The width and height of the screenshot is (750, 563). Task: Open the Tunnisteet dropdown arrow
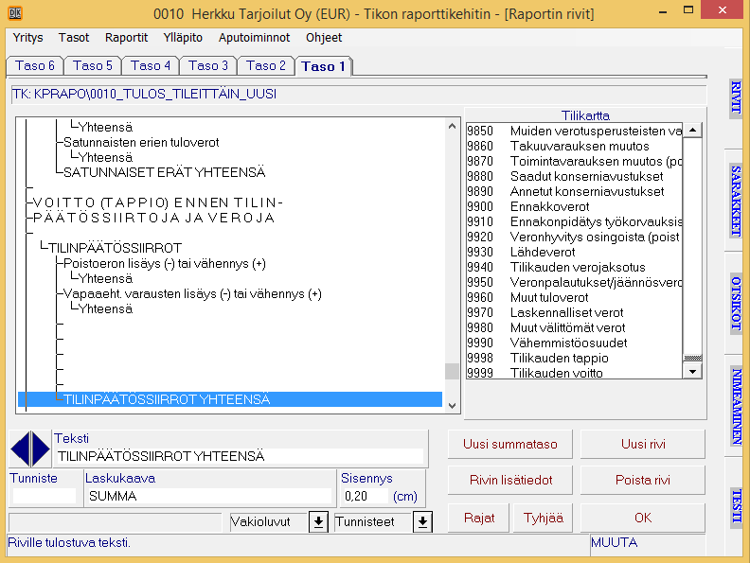tap(423, 522)
